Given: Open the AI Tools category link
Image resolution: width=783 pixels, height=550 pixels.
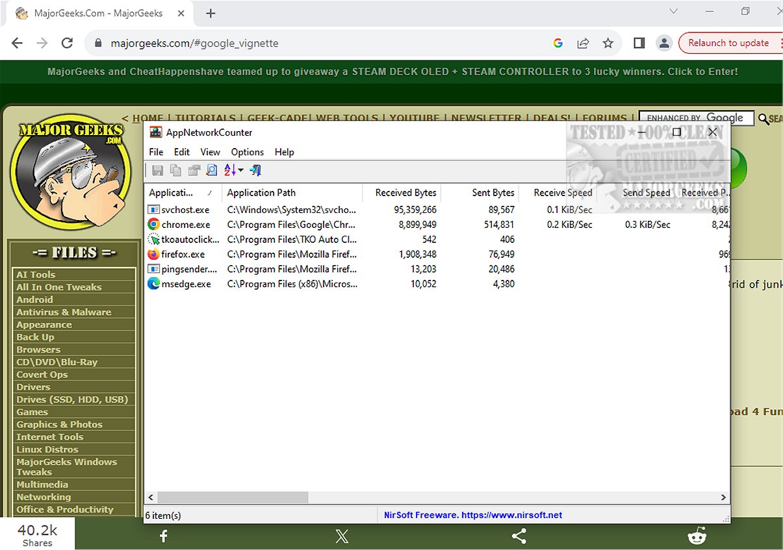Looking at the screenshot, I should click(x=36, y=275).
